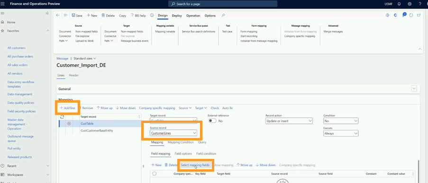Image resolution: width=428 pixels, height=183 pixels.
Task: Open the Standard view selector
Action: coord(85,58)
